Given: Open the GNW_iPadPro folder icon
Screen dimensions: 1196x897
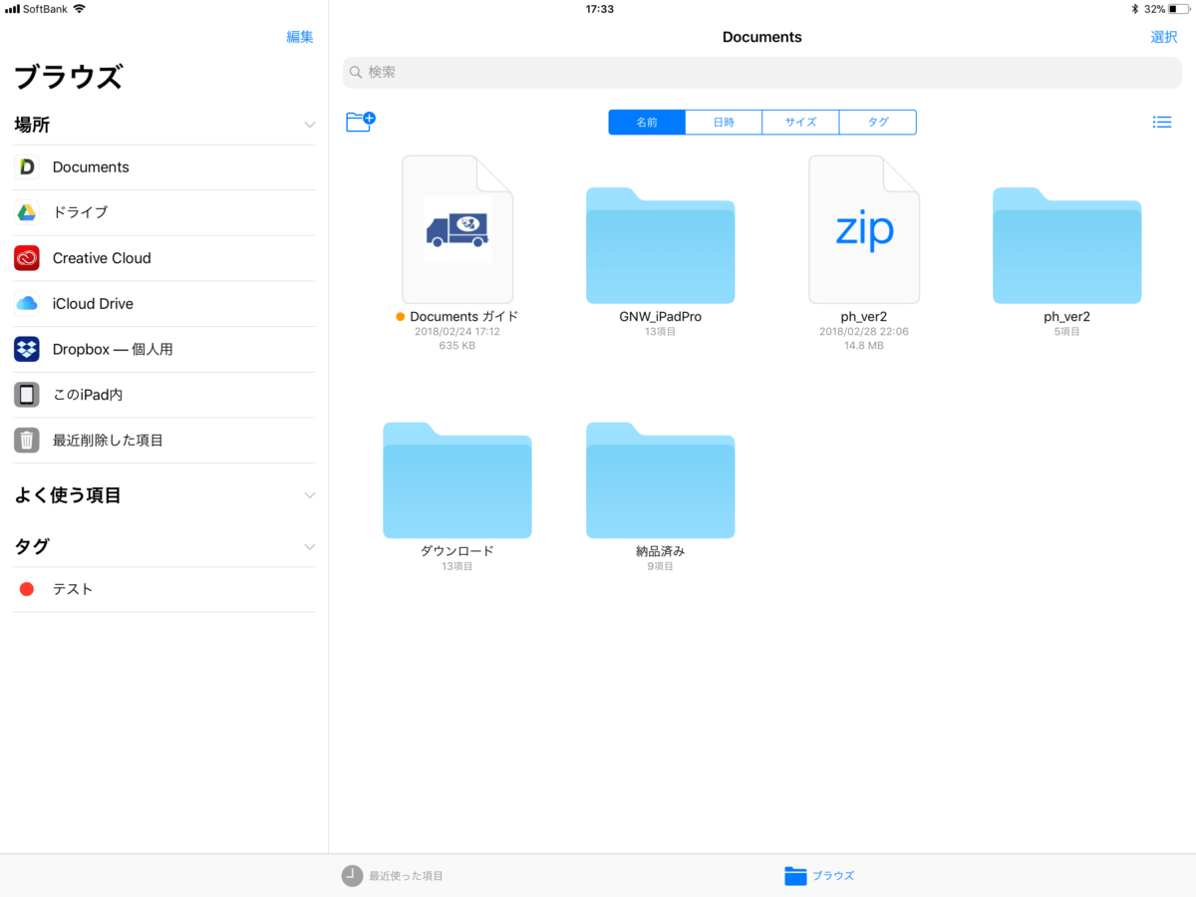Looking at the screenshot, I should coord(661,245).
